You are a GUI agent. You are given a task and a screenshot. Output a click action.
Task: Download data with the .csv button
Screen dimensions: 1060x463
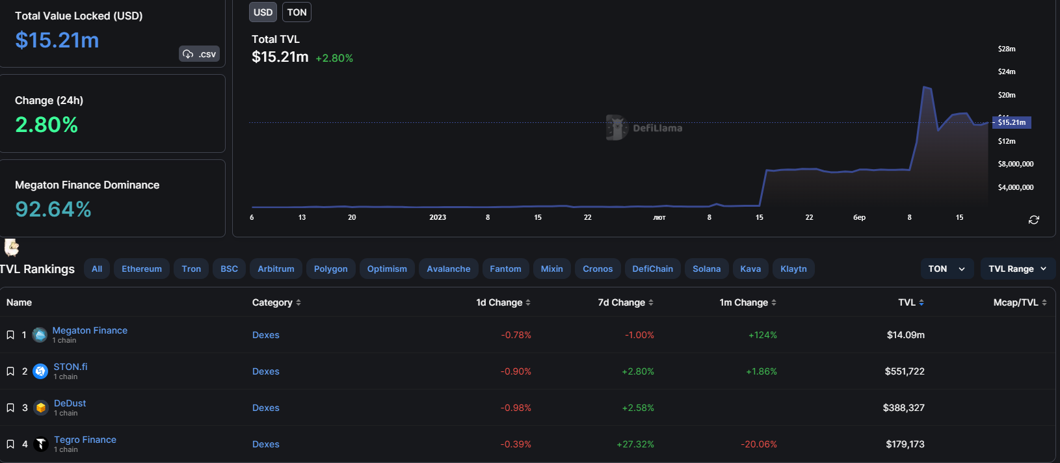(199, 54)
